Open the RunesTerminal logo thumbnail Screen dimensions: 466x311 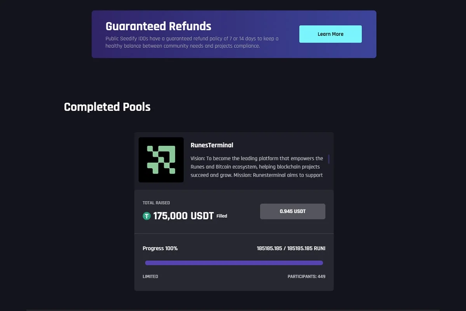(x=161, y=160)
